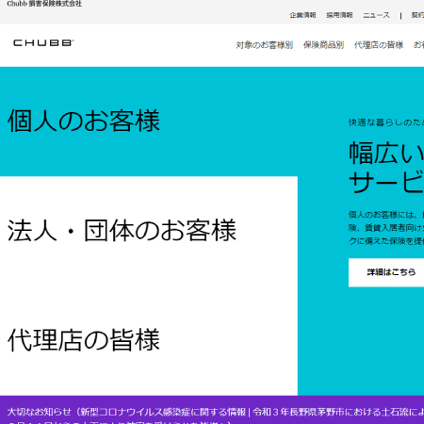
Task: Open ニュース link in top bar
Action: tap(376, 15)
